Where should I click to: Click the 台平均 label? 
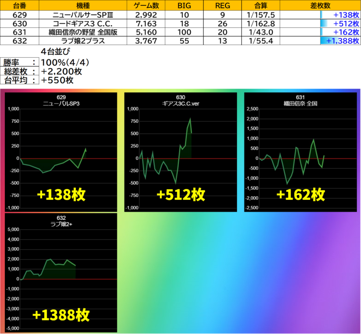pyautogui.click(x=19, y=80)
